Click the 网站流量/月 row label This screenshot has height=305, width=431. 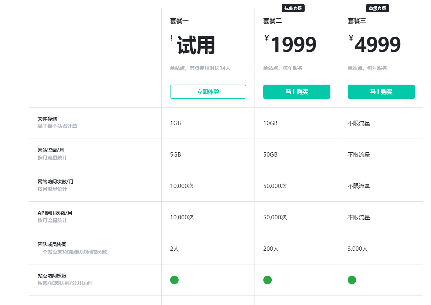(x=51, y=150)
